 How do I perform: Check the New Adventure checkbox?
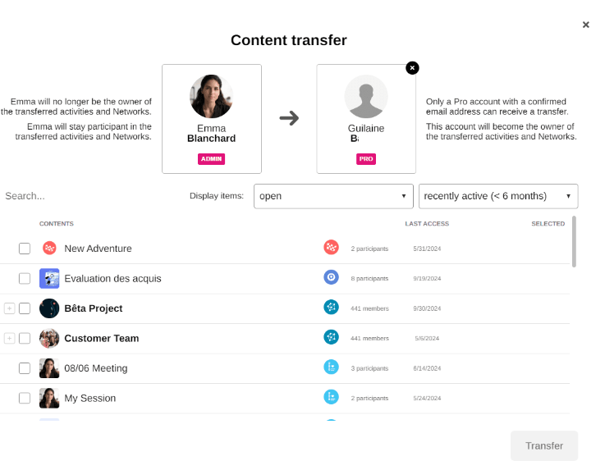click(x=25, y=249)
